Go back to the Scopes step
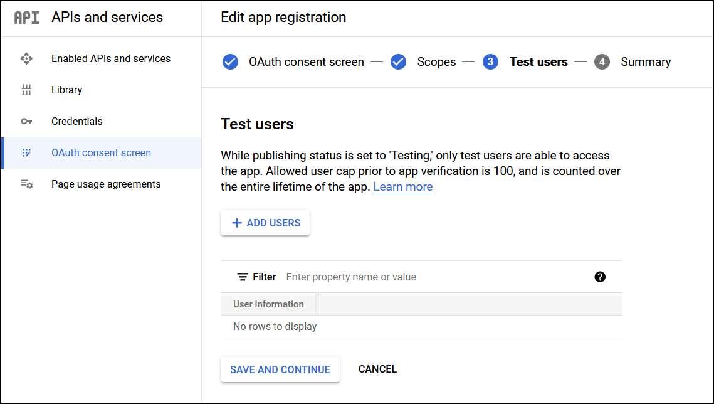 coord(398,61)
